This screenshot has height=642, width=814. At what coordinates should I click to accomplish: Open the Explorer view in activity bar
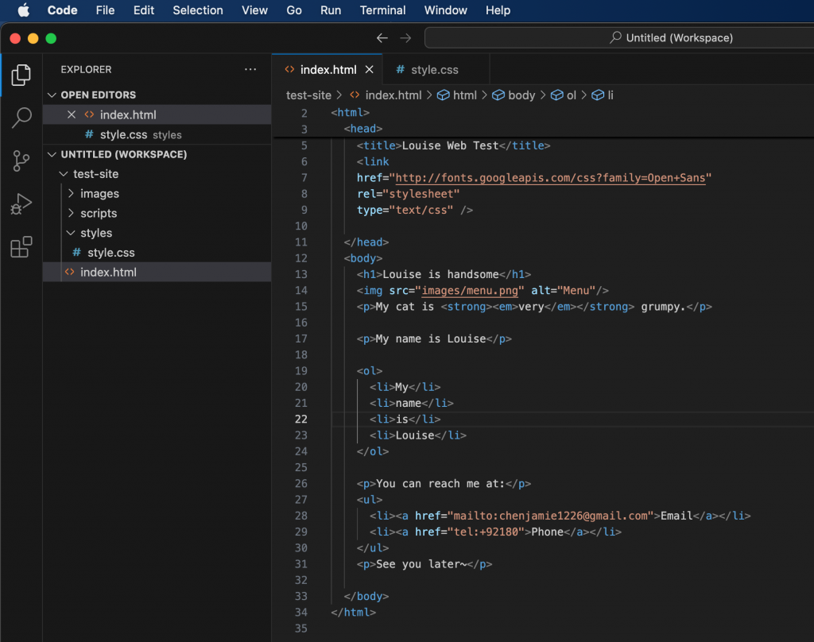(21, 75)
